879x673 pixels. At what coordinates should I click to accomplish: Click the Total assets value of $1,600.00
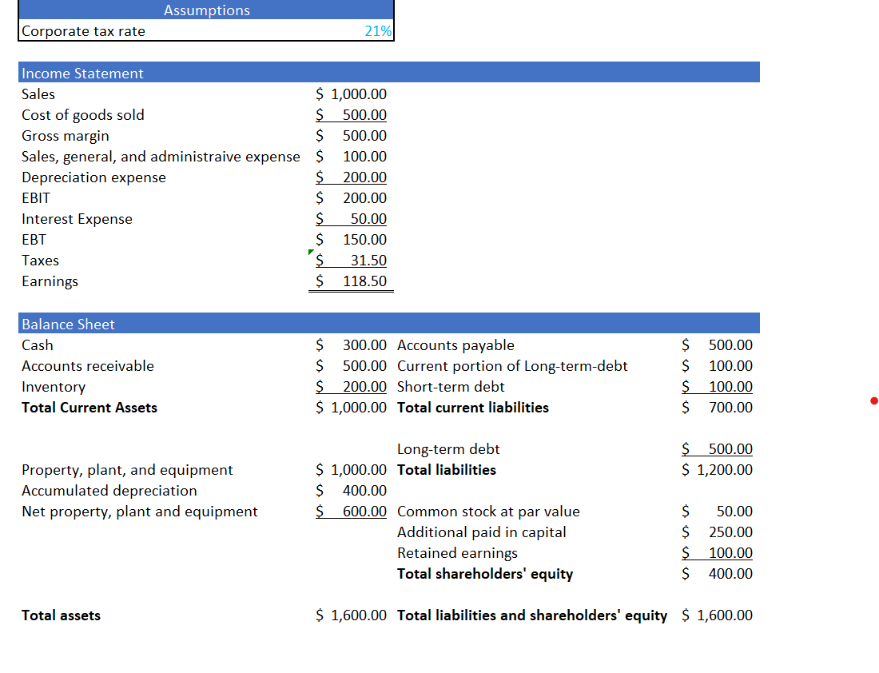click(x=352, y=615)
